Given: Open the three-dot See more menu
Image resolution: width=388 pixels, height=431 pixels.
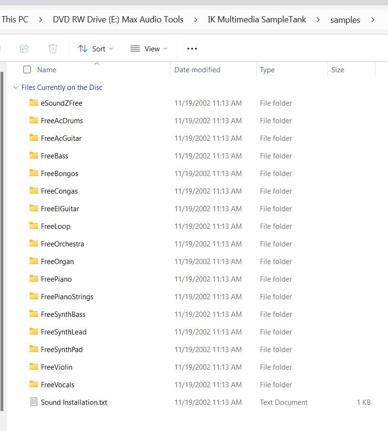Looking at the screenshot, I should tap(192, 49).
